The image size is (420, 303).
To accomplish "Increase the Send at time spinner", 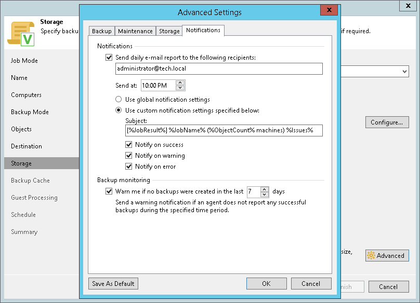I will point(180,83).
